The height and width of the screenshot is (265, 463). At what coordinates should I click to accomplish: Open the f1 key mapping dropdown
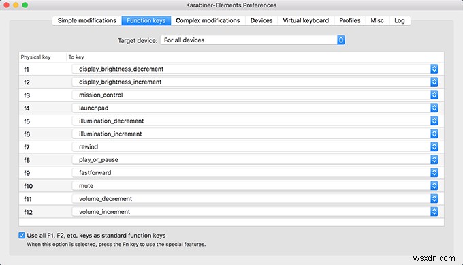coord(255,69)
